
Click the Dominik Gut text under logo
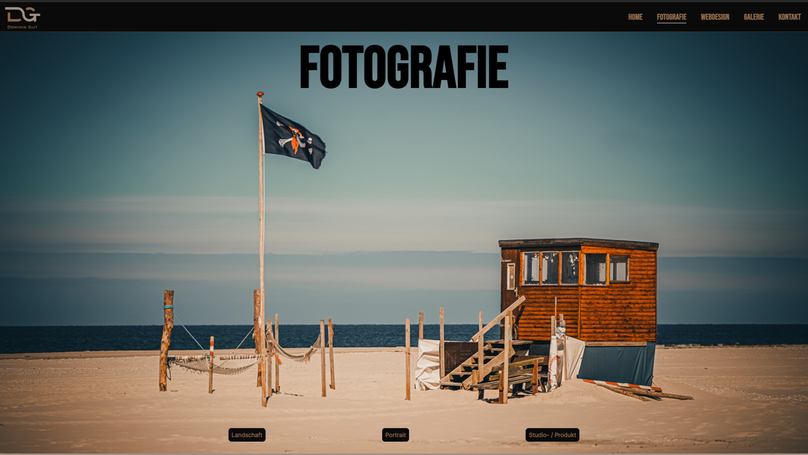(x=22, y=27)
